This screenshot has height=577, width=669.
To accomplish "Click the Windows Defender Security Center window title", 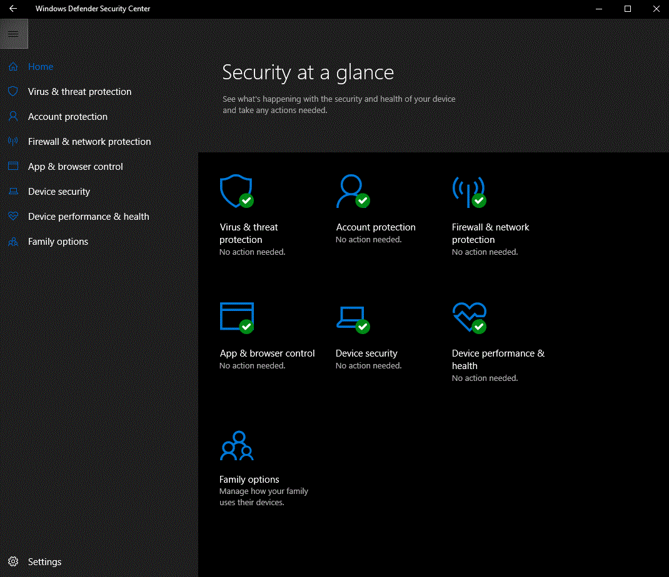I will tap(93, 9).
